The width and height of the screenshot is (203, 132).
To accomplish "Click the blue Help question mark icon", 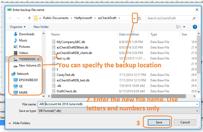I will 195,27.
